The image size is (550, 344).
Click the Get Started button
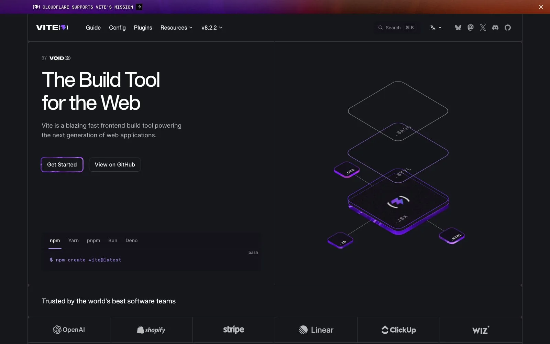point(62,164)
